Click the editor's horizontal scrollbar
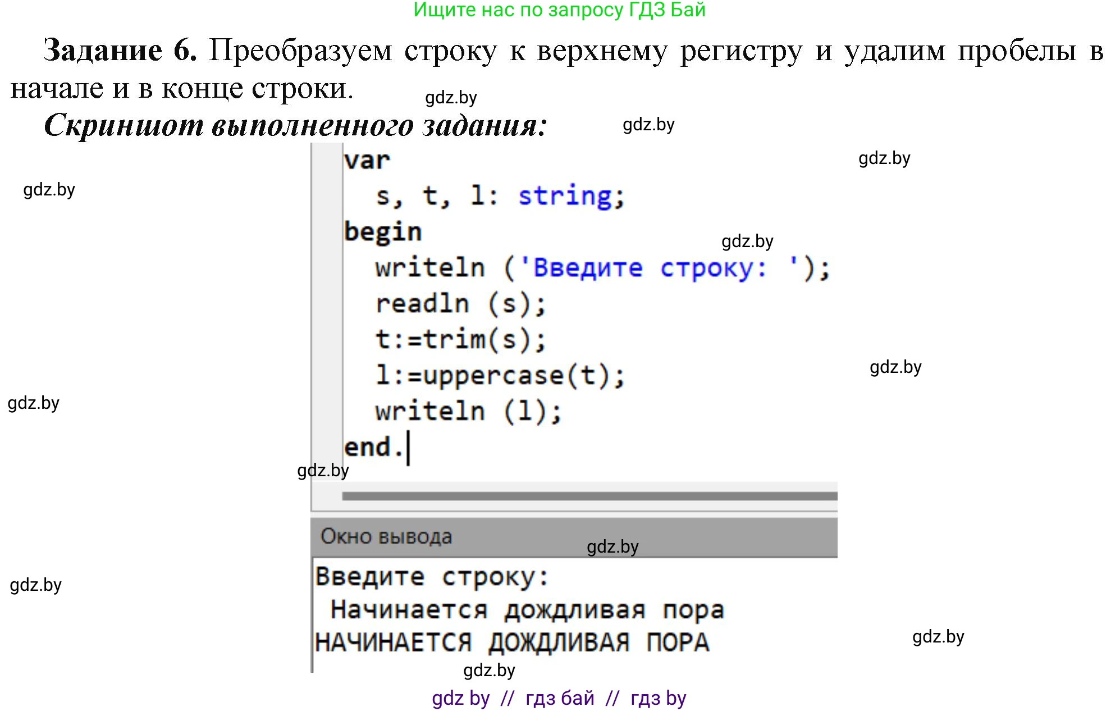Viewport: 1120px width, 711px height. pos(589,496)
